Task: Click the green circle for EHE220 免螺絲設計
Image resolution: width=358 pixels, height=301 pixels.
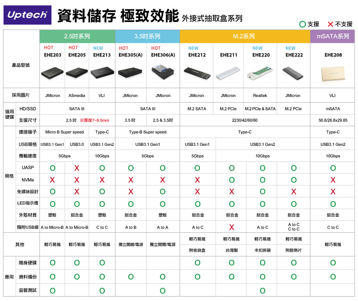Action: click(x=263, y=191)
